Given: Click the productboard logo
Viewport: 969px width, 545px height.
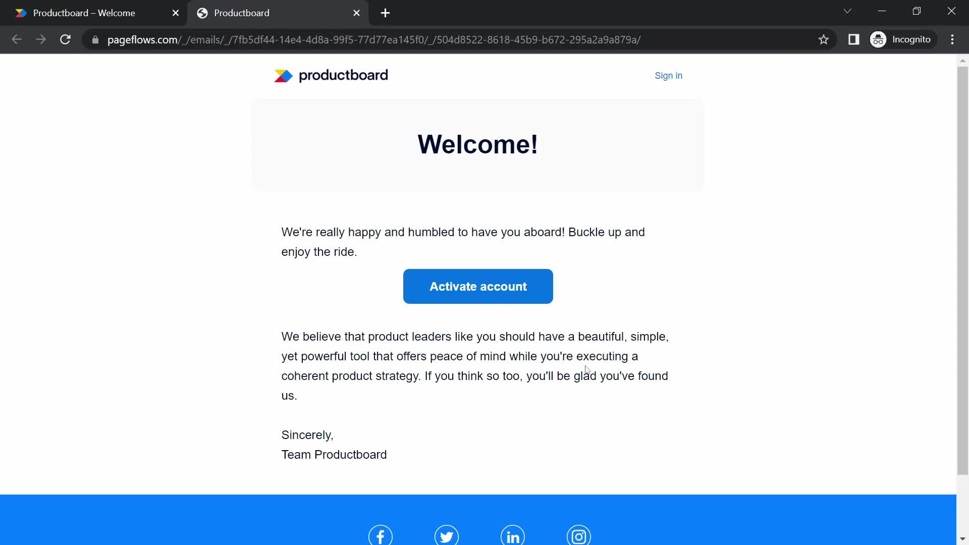Looking at the screenshot, I should [331, 76].
